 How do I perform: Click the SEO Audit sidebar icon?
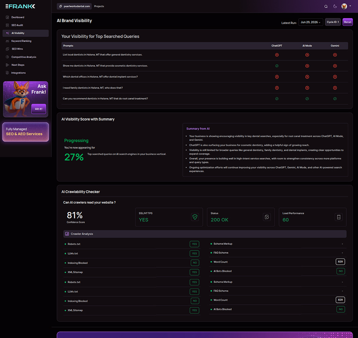pyautogui.click(x=7, y=25)
